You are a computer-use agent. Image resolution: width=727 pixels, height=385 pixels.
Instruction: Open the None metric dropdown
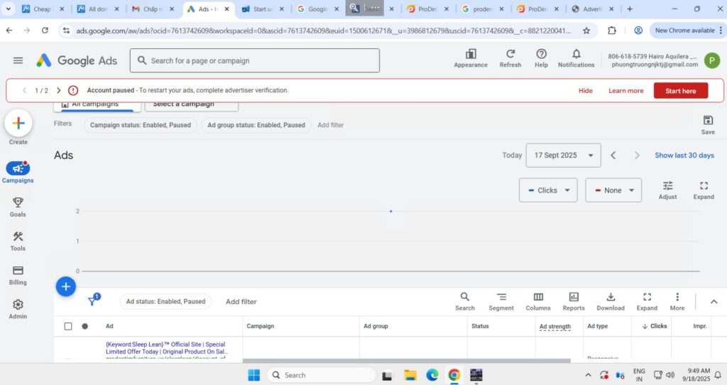613,190
